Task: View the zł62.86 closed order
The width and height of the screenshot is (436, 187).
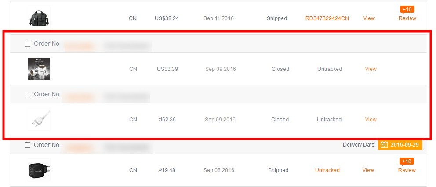Action: pos(371,120)
